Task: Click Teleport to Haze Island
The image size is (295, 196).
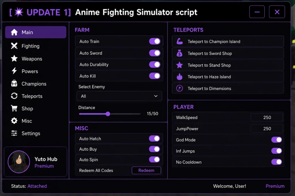Action: click(228, 77)
